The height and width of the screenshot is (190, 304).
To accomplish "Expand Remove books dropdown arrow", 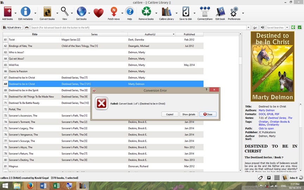I will click(x=156, y=13).
